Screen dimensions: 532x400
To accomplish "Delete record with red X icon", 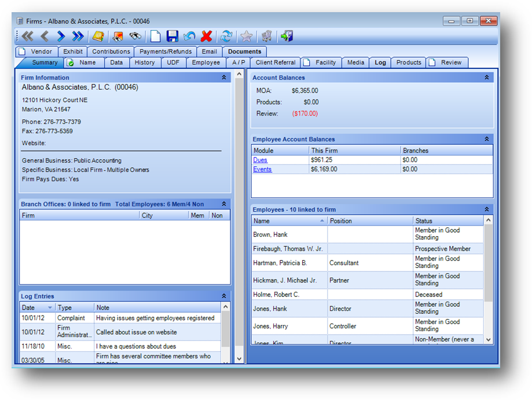I will point(206,36).
